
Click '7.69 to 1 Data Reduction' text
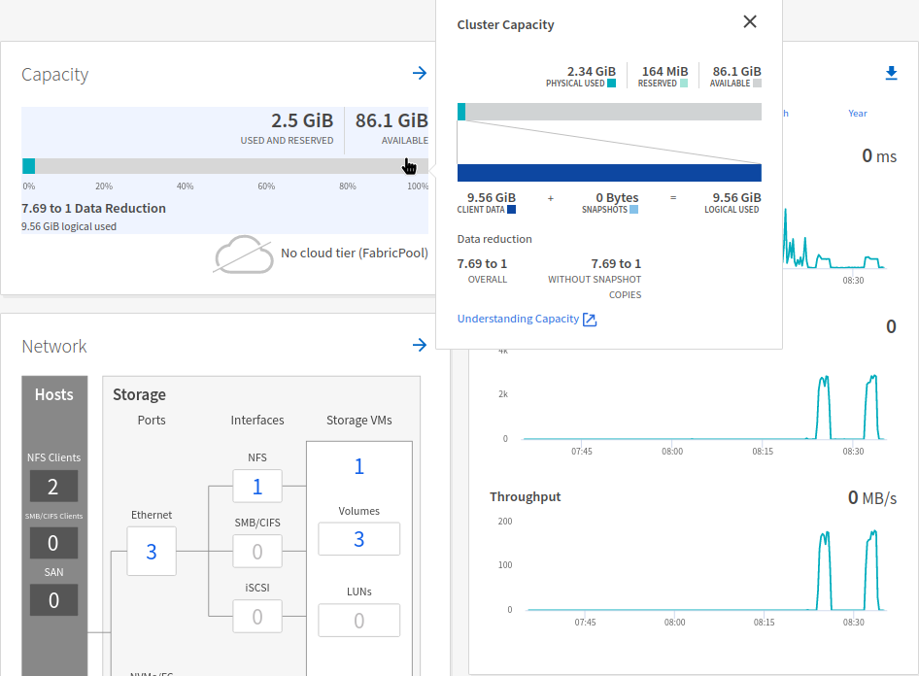(x=94, y=208)
